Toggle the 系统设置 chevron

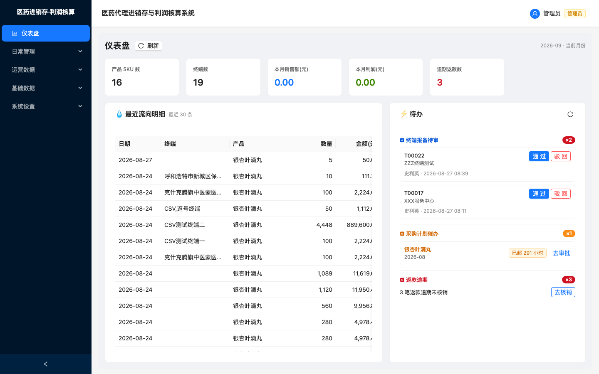[80, 106]
